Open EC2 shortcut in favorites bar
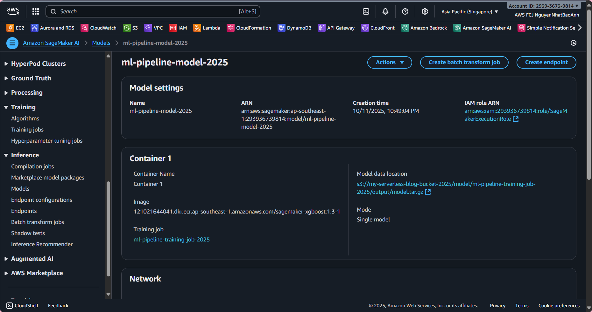Image resolution: width=592 pixels, height=312 pixels. click(15, 28)
